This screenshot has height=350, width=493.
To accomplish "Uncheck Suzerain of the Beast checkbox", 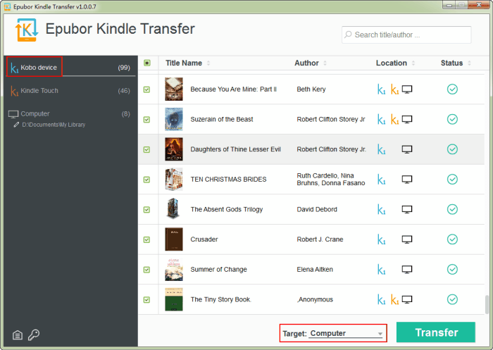I will [146, 120].
